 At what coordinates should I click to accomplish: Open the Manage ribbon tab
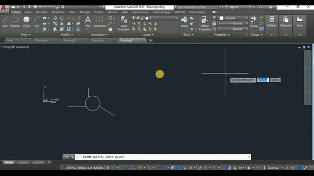85,12
